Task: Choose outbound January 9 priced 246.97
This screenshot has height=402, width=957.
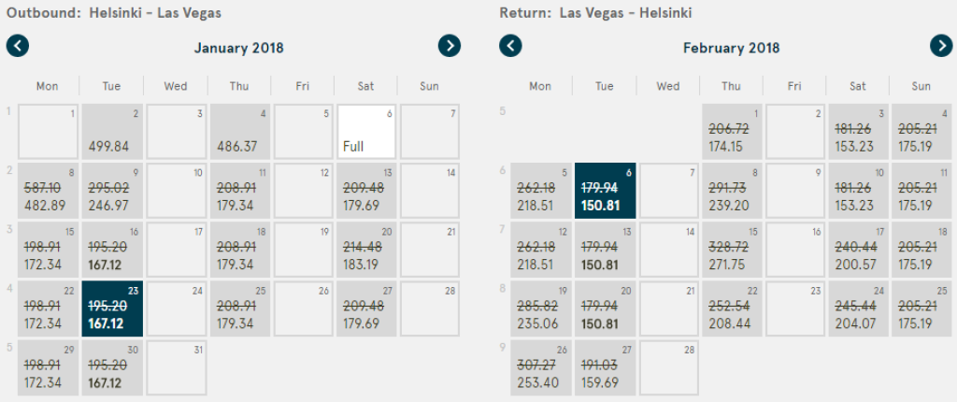Action: click(111, 190)
